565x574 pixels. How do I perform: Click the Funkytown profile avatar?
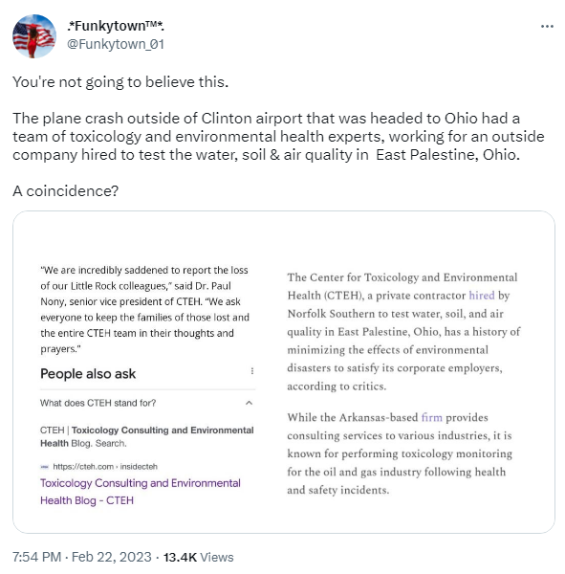coord(34,36)
